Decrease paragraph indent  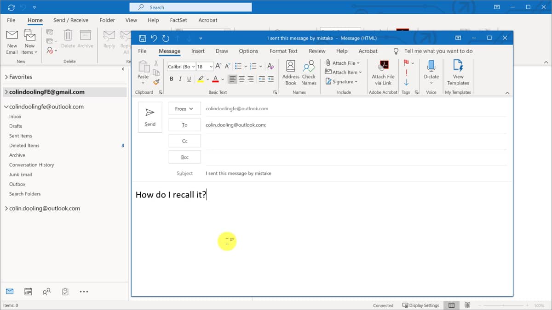[x=262, y=79]
